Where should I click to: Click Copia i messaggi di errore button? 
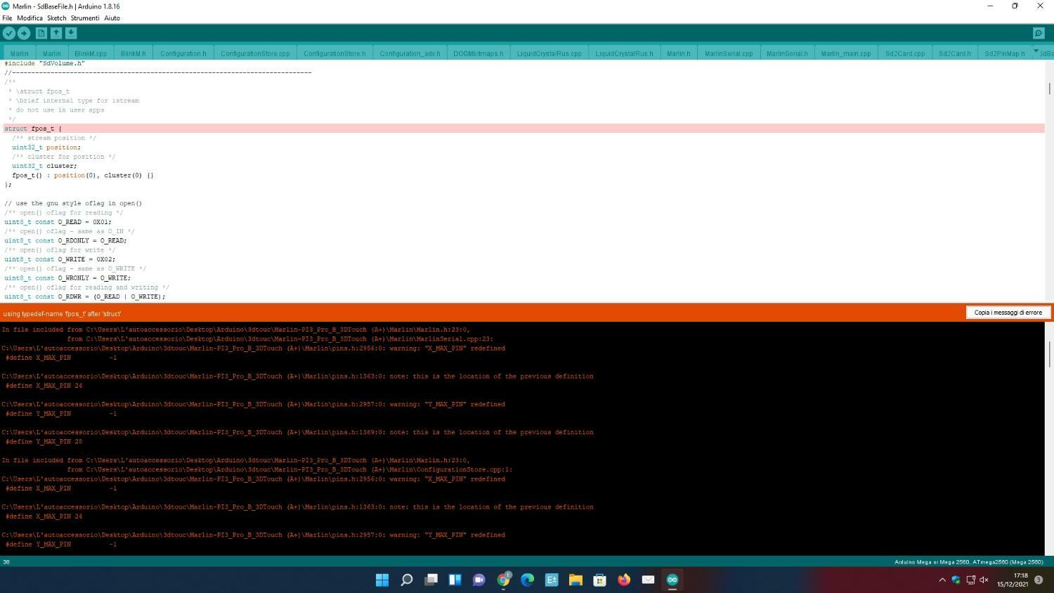[x=1008, y=313]
